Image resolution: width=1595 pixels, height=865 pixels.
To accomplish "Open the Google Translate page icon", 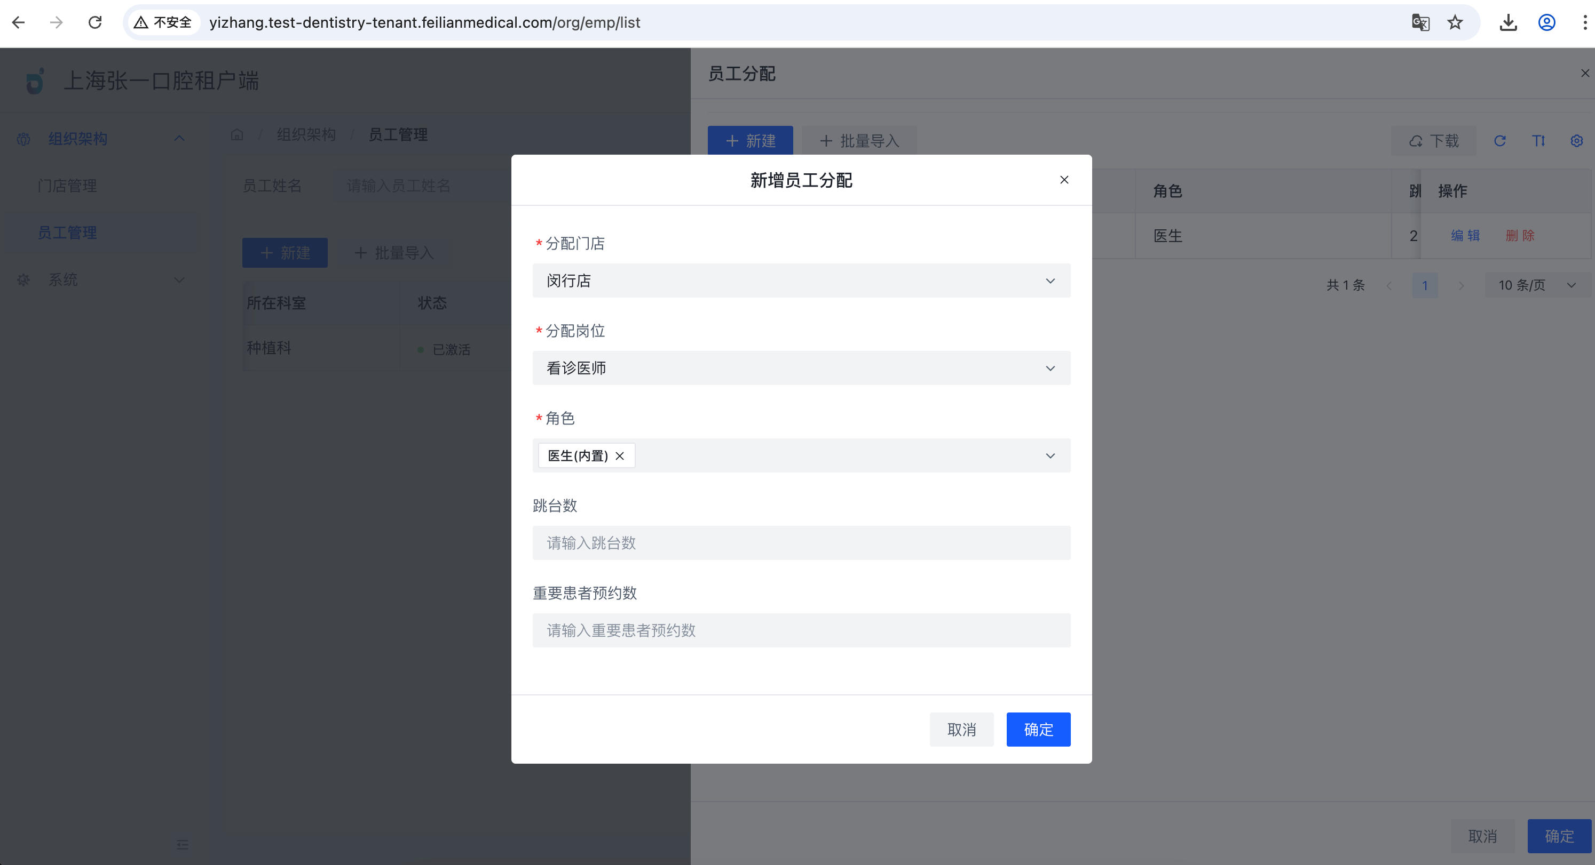I will (x=1420, y=23).
